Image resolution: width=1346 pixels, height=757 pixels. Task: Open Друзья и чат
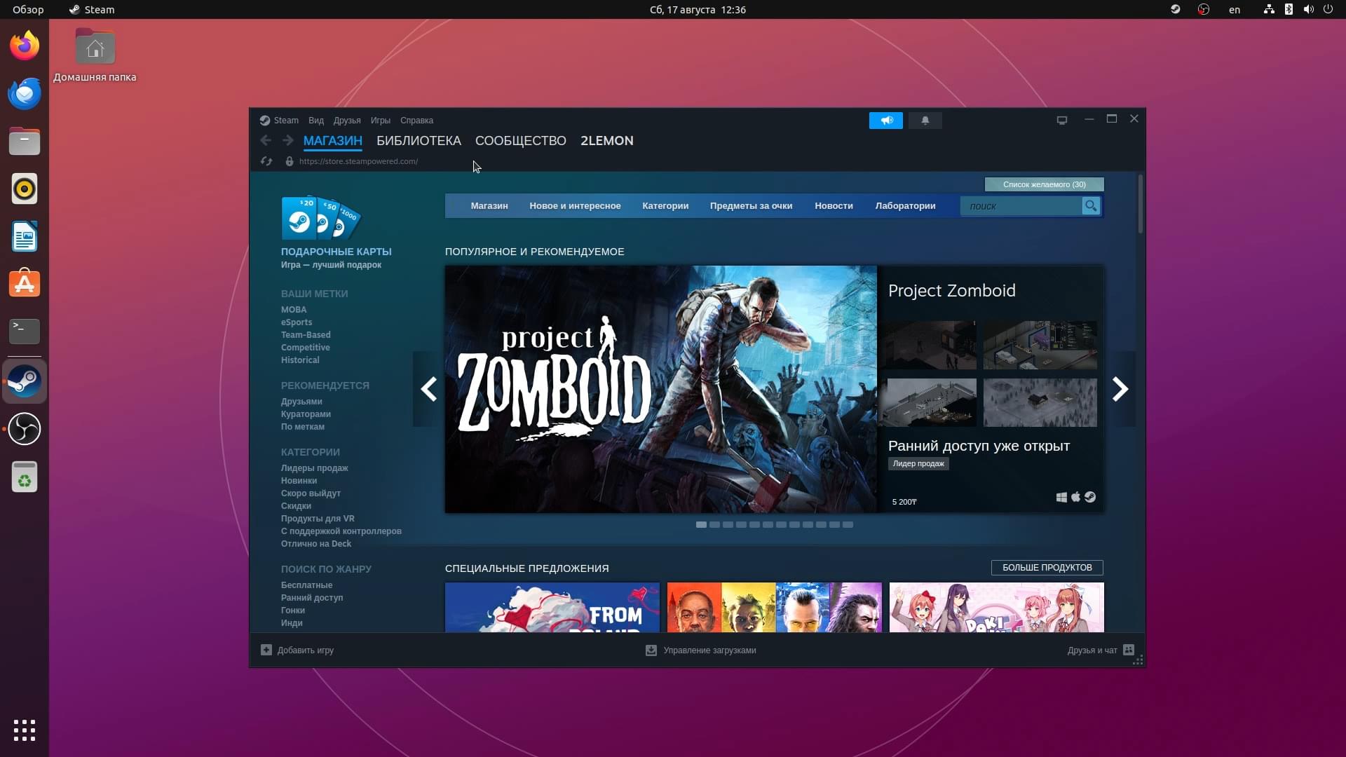[1092, 650]
